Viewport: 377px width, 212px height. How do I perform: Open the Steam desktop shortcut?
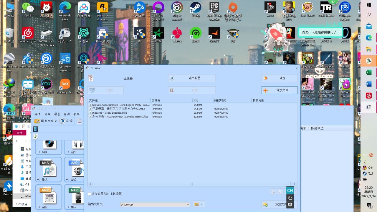pos(196,10)
